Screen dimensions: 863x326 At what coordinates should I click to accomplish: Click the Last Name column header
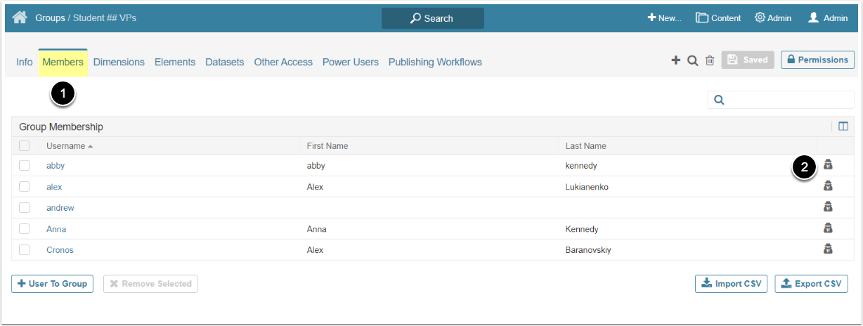click(x=586, y=146)
